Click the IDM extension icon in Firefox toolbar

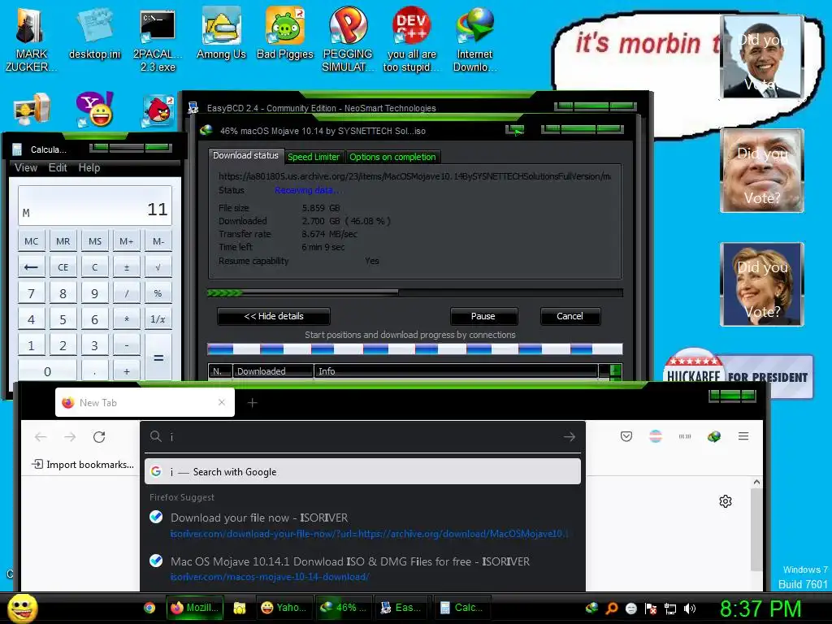click(x=713, y=436)
